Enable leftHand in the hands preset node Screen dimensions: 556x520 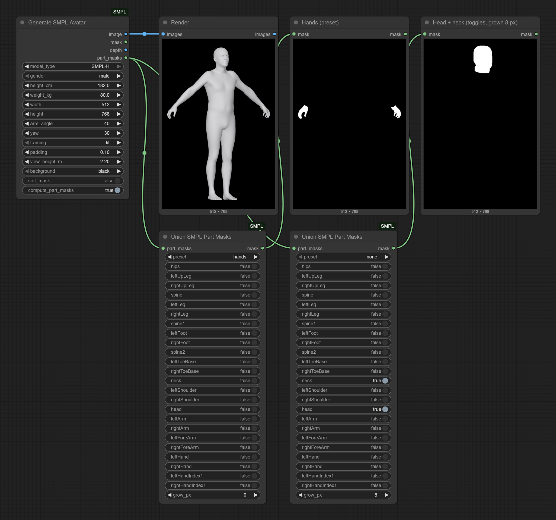(213, 457)
